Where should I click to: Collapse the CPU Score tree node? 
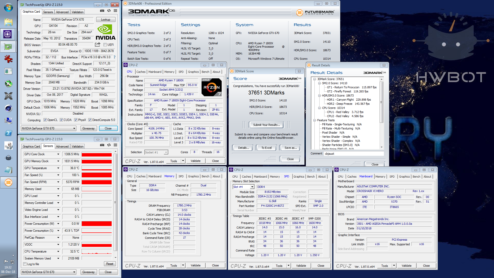coord(319,108)
